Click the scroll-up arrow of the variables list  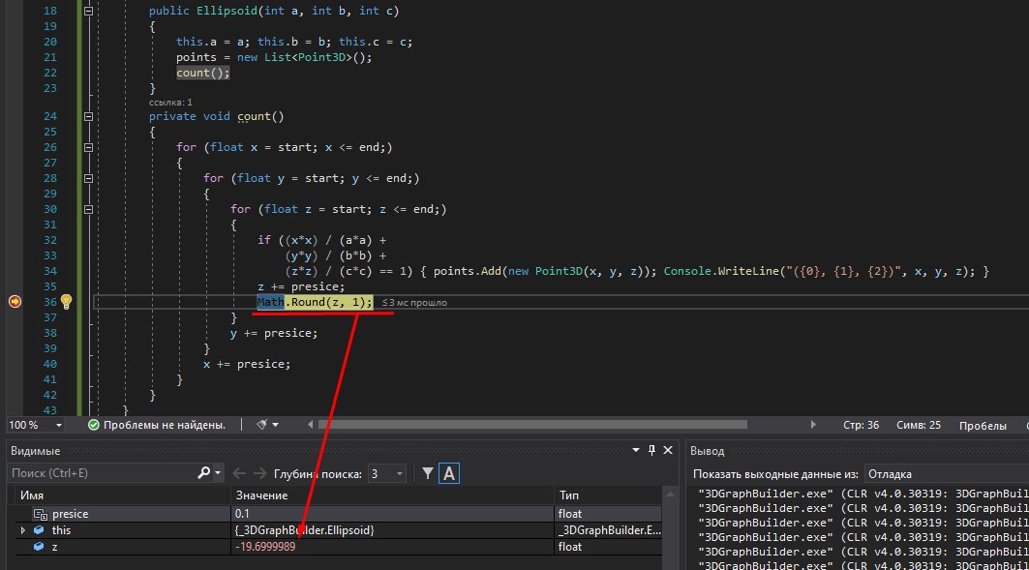670,494
